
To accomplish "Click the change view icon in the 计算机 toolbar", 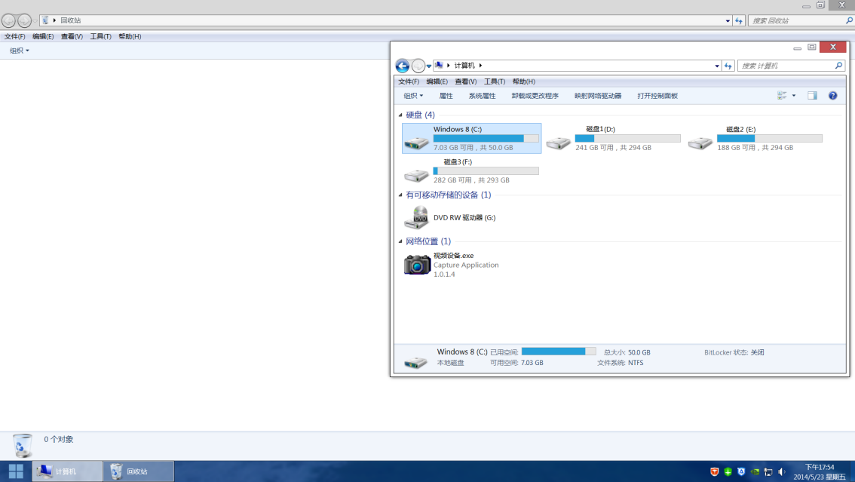I will [x=782, y=95].
